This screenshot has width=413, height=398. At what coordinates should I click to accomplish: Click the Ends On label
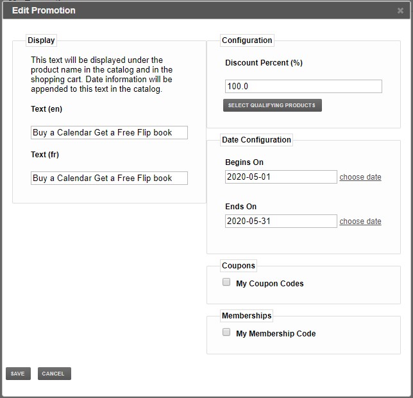click(x=240, y=206)
